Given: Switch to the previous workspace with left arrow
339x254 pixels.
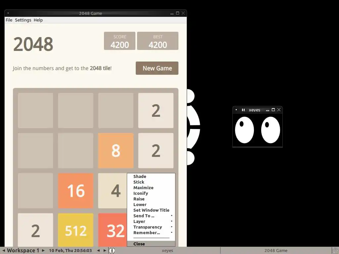Looking at the screenshot, I should [x=3, y=251].
